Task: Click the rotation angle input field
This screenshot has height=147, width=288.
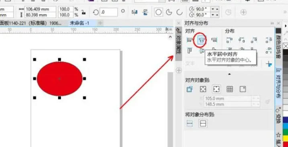Action: [109, 12]
